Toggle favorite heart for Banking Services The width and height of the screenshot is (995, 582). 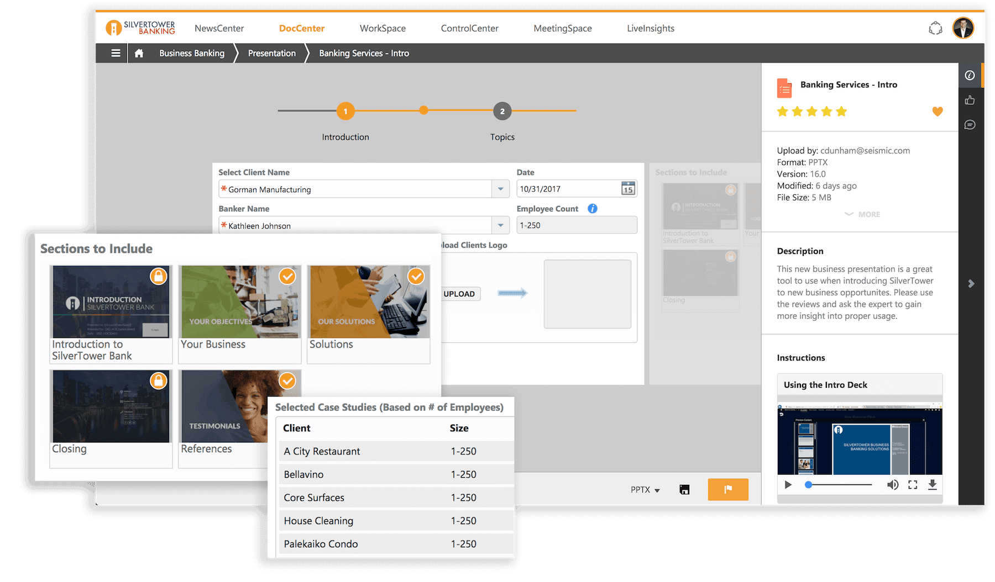[x=938, y=112]
